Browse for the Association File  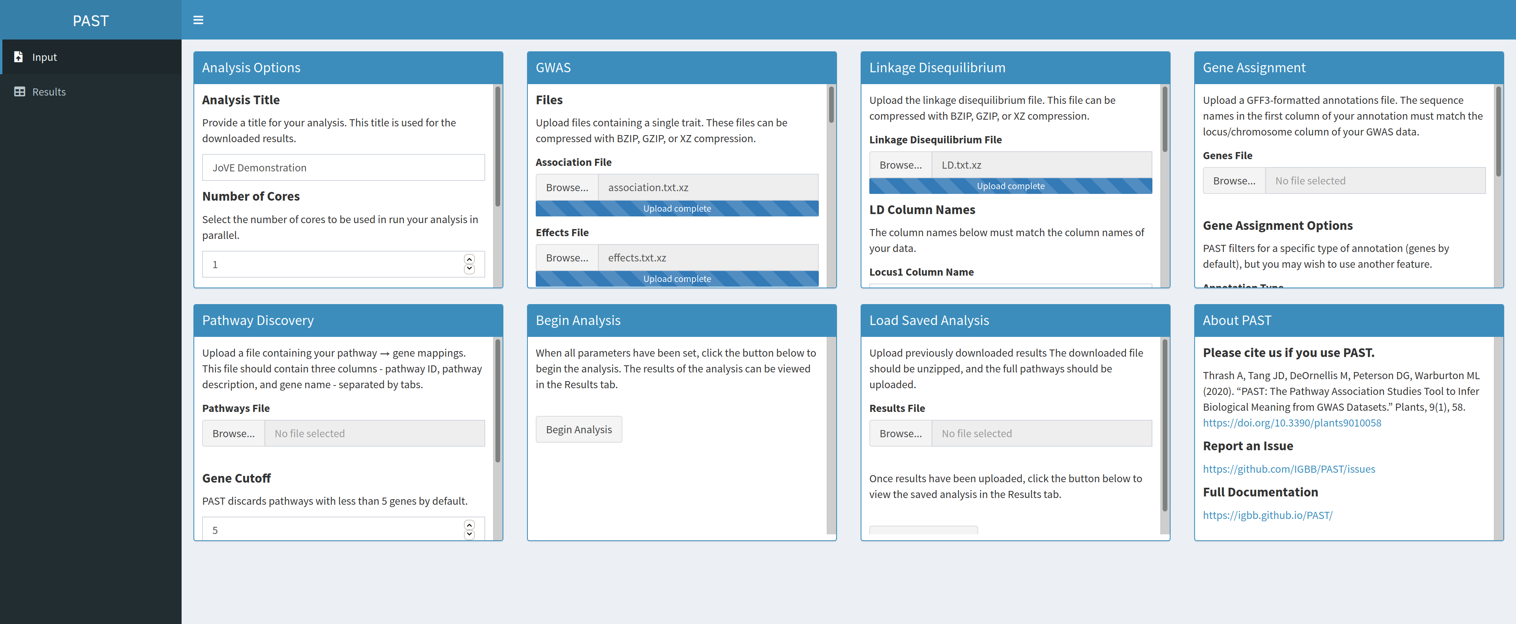pos(566,187)
